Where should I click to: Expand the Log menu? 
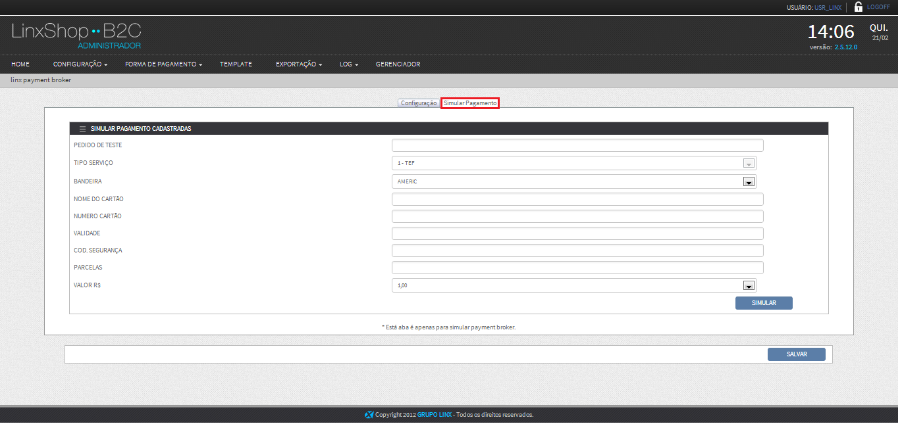[349, 64]
